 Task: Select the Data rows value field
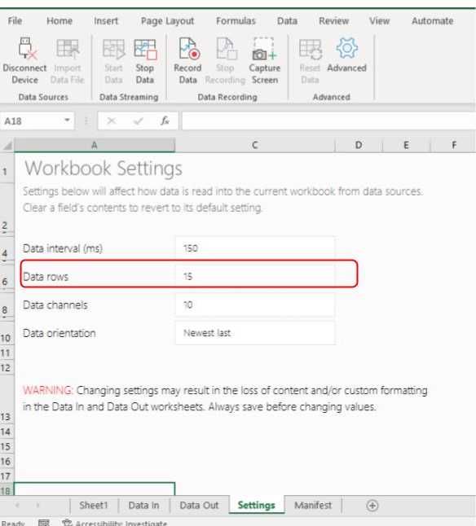255,276
